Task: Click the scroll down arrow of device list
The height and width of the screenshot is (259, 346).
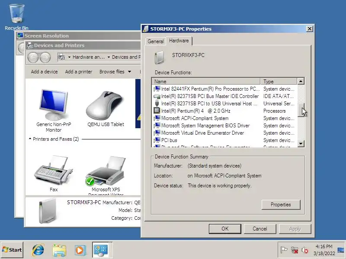Action: pos(301,144)
